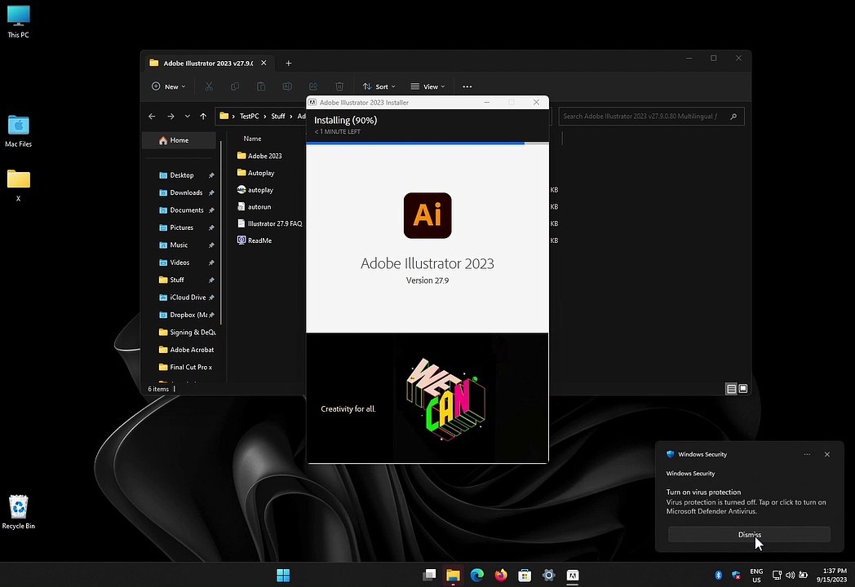Screen dimensions: 855x587
Task: Switch to large thumbnails view icon in status bar
Action: 742,389
